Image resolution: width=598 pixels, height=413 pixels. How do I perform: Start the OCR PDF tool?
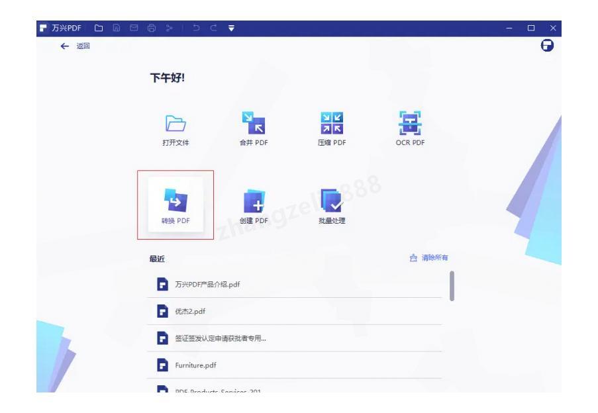[x=410, y=129]
